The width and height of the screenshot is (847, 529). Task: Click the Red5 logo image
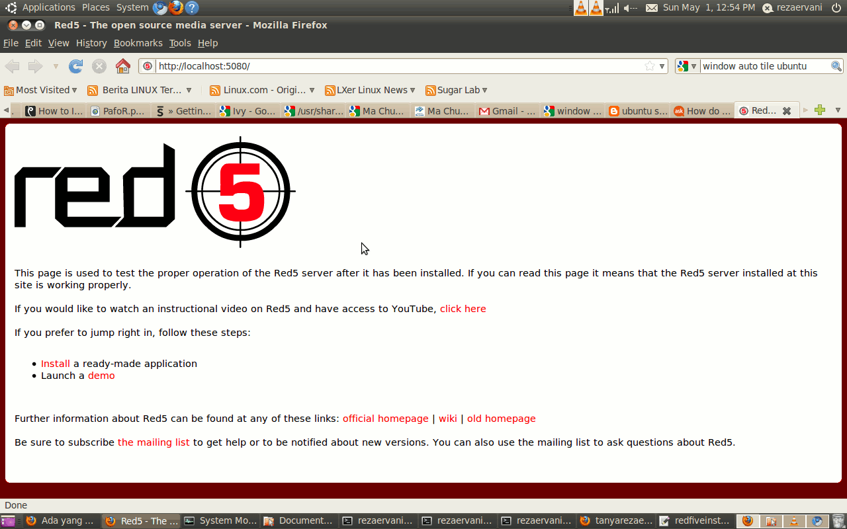155,192
